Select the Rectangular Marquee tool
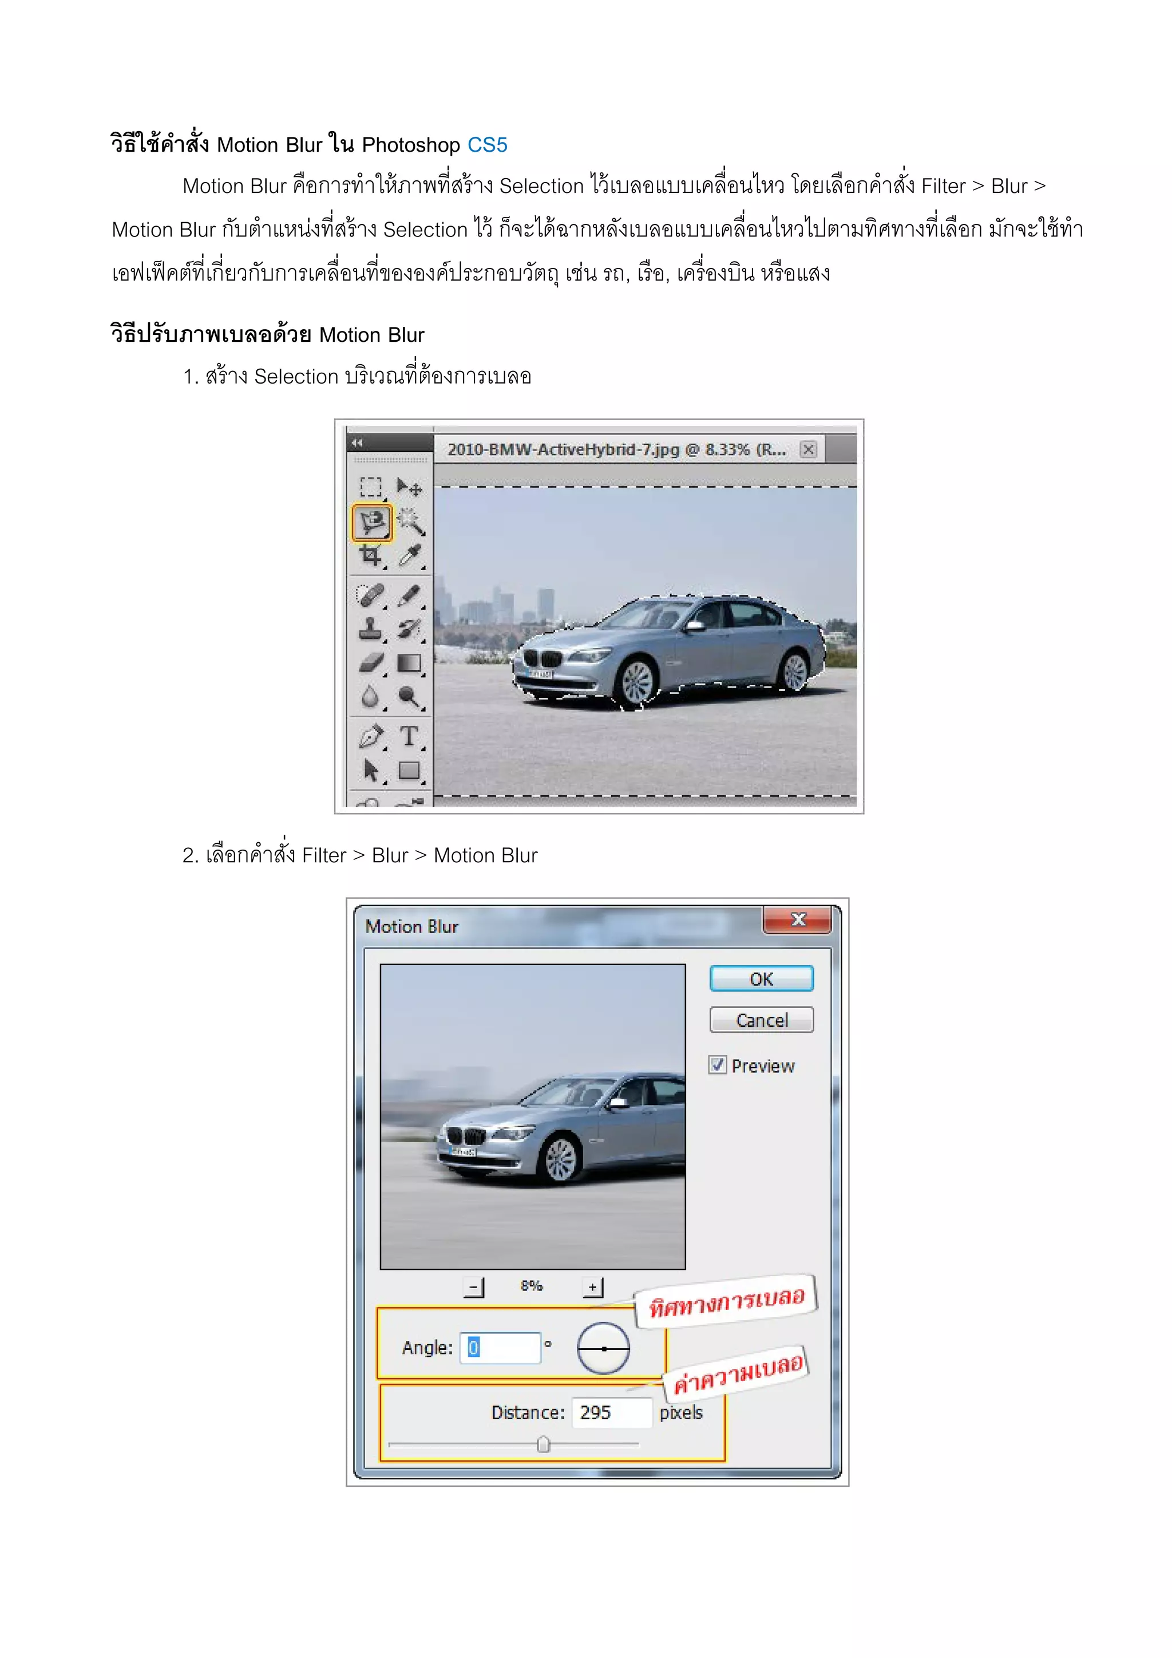This screenshot has width=1172, height=1658. pyautogui.click(x=371, y=487)
